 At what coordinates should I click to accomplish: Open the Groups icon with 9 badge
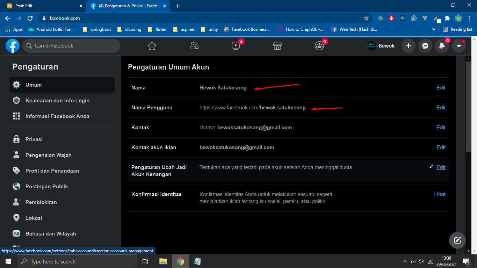tap(319, 46)
